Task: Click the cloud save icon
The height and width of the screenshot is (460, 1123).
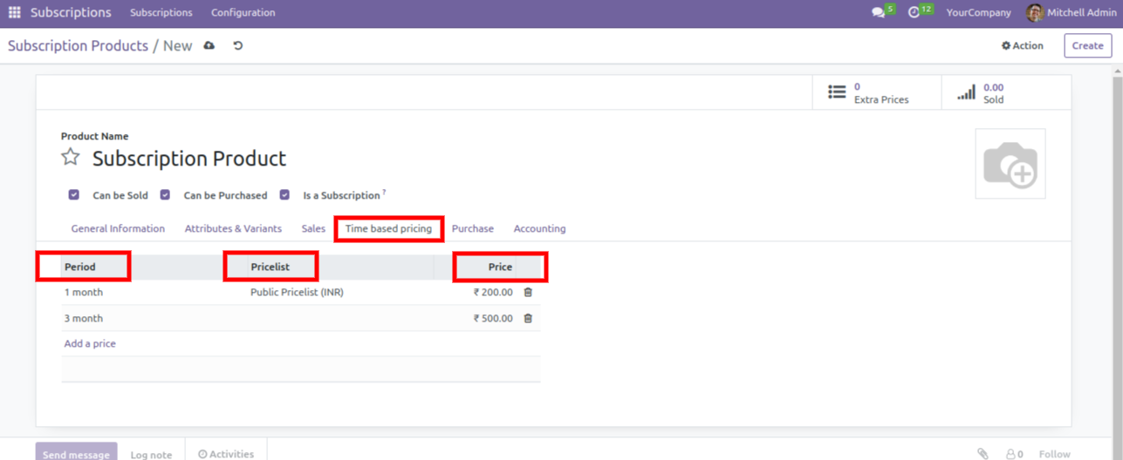Action: (x=209, y=46)
